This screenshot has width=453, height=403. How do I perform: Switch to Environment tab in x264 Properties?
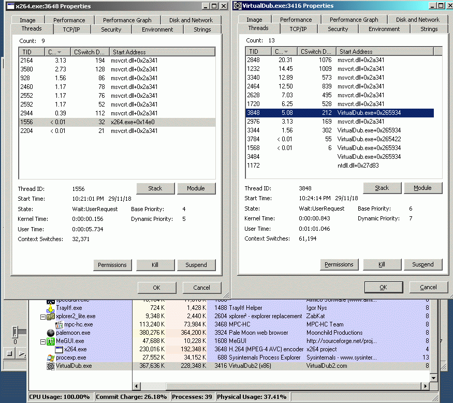(x=157, y=29)
